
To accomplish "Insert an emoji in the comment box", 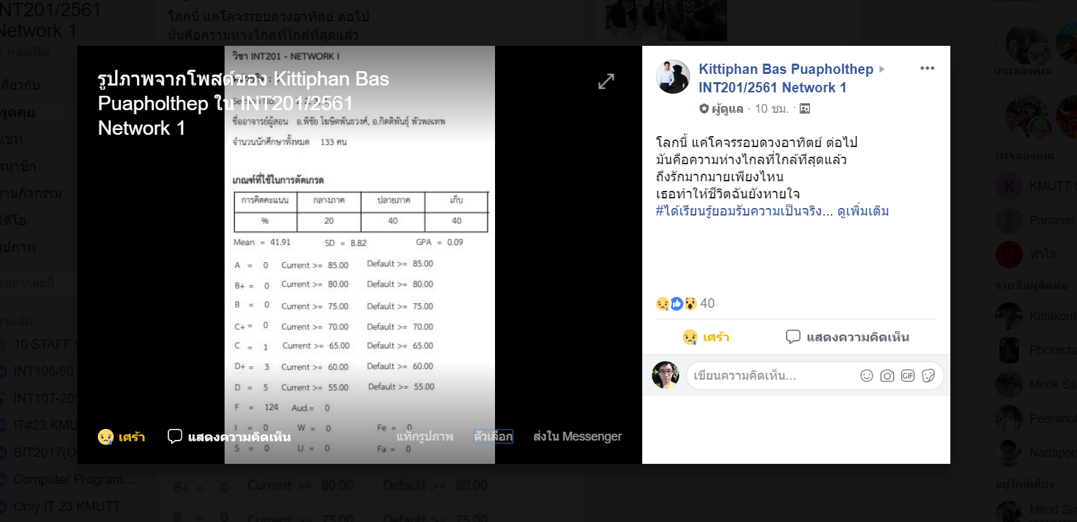I will point(867,376).
